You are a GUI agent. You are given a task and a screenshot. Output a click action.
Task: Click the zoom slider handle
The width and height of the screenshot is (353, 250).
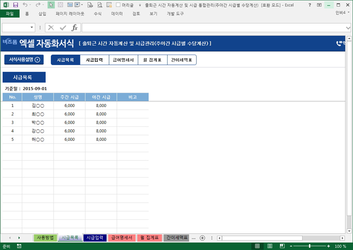pos(310,246)
